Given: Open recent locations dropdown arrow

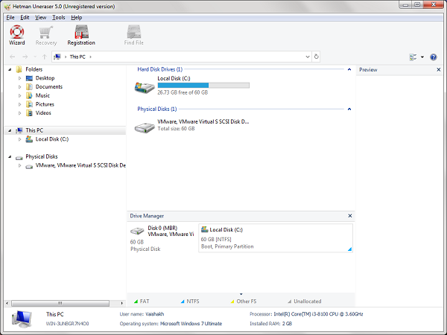Looking at the screenshot, I should [35, 57].
